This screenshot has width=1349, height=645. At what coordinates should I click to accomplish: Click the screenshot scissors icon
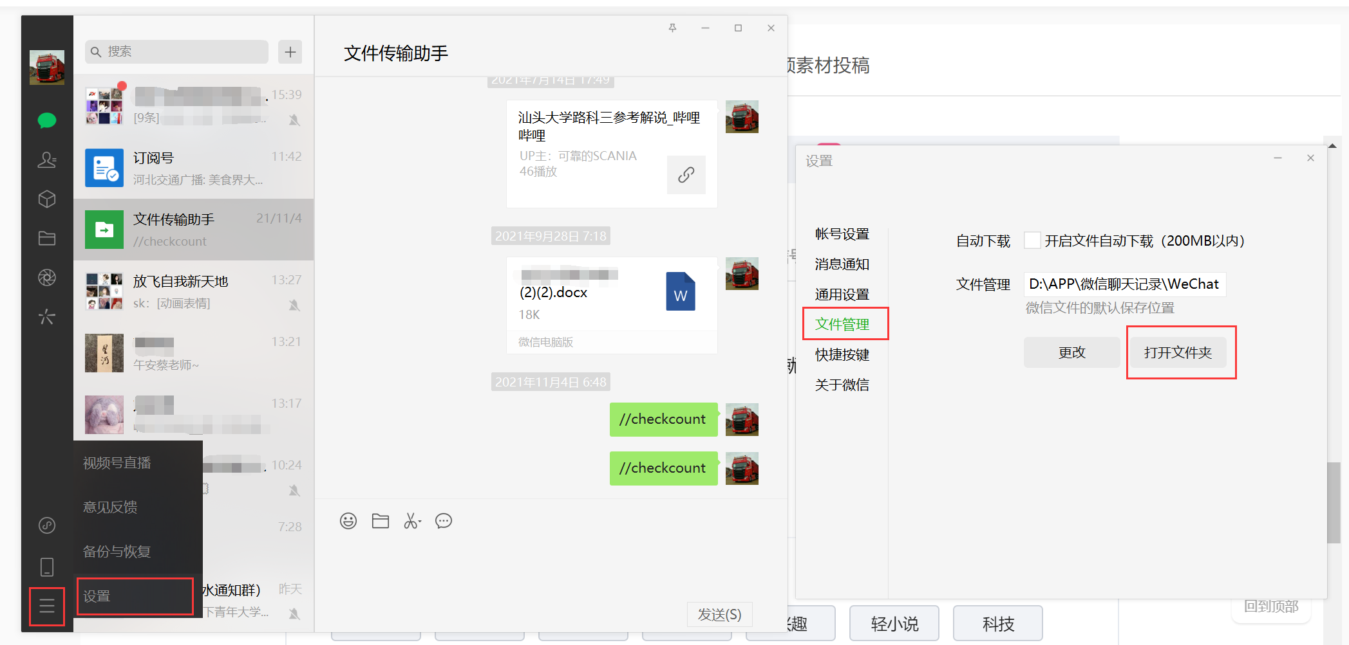412,521
